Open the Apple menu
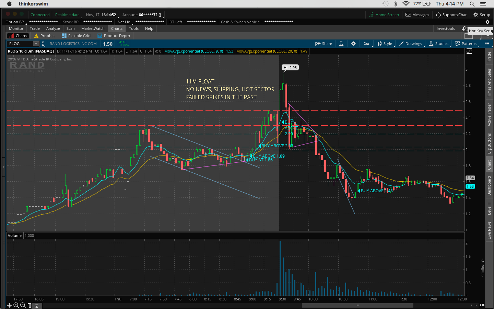494x309 pixels. coord(9,4)
